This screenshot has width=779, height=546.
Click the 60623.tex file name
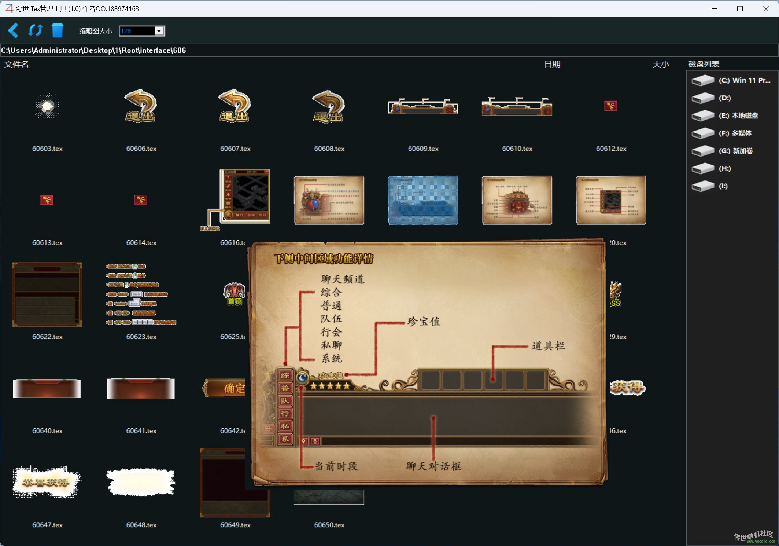click(x=141, y=337)
